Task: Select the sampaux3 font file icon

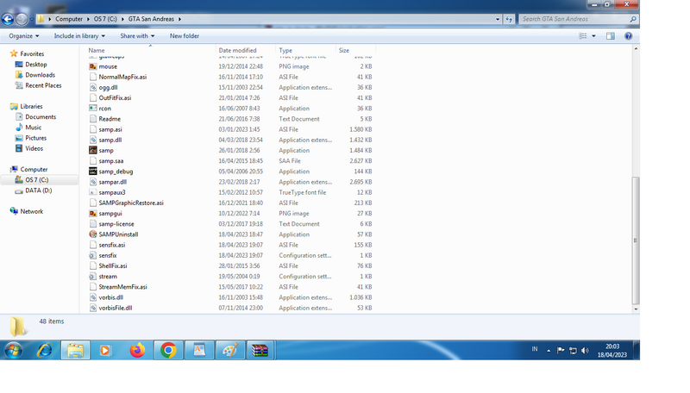Action: 93,192
